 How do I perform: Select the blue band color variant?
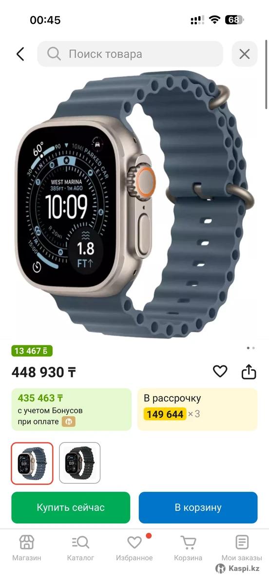point(32,463)
